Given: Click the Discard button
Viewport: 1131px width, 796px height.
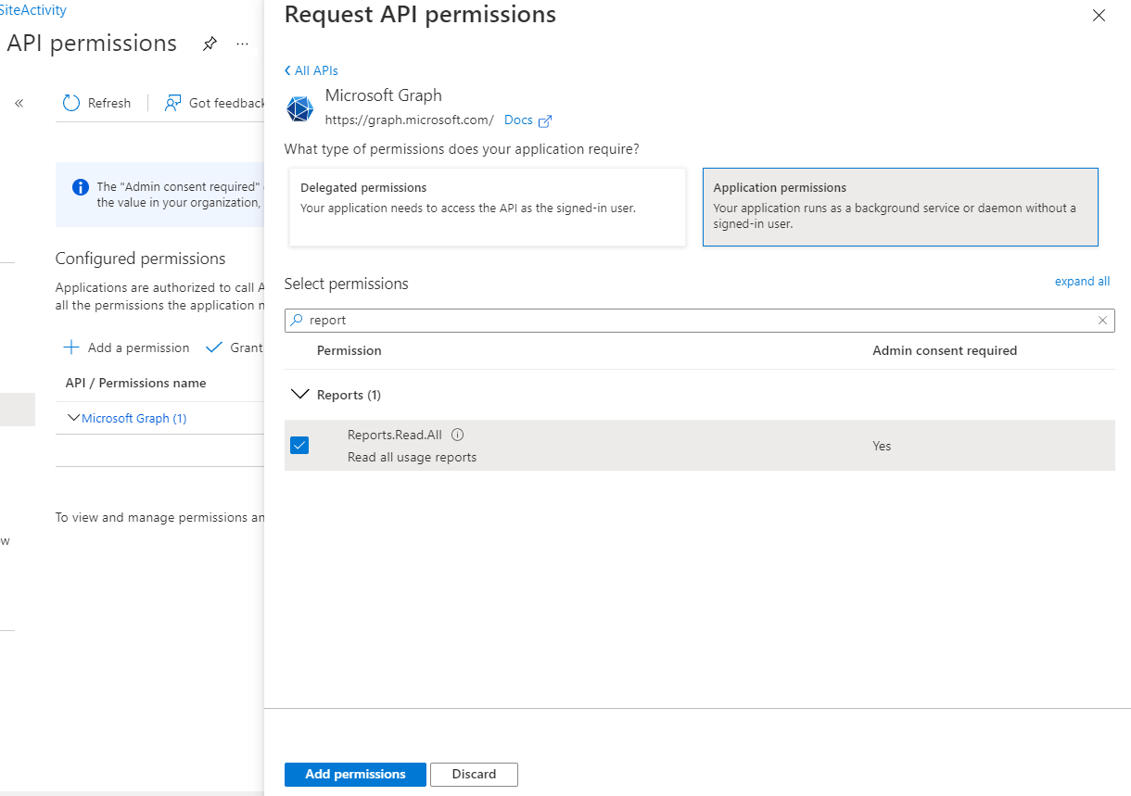Looking at the screenshot, I should (x=474, y=775).
